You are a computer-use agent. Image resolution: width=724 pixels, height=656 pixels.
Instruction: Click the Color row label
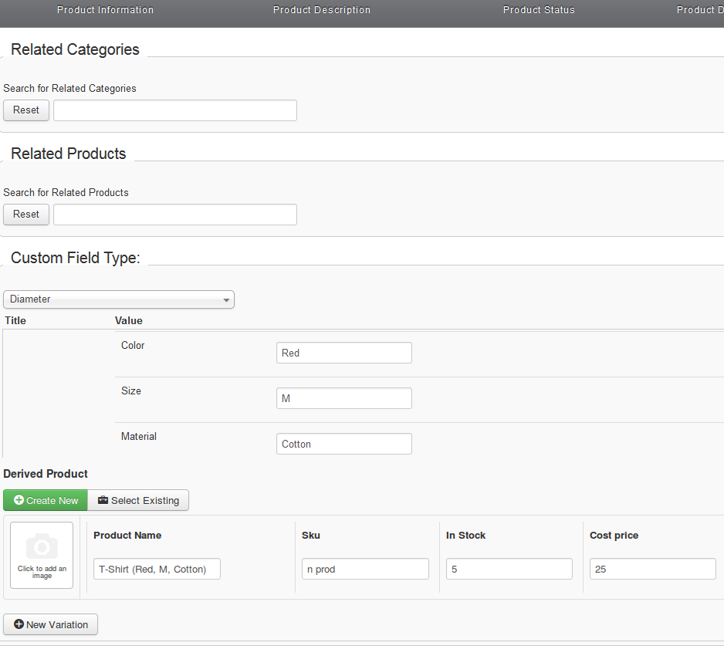[133, 345]
